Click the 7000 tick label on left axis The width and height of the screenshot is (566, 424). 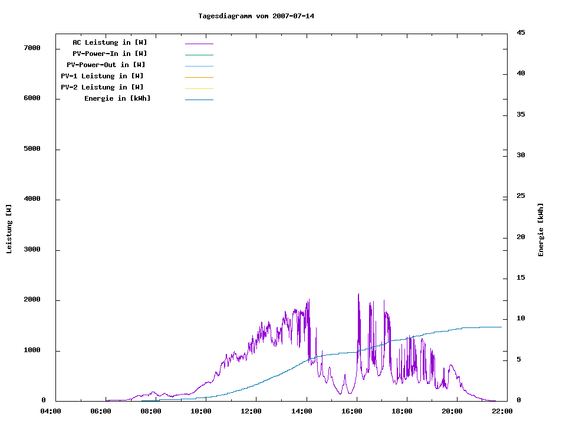click(x=31, y=48)
